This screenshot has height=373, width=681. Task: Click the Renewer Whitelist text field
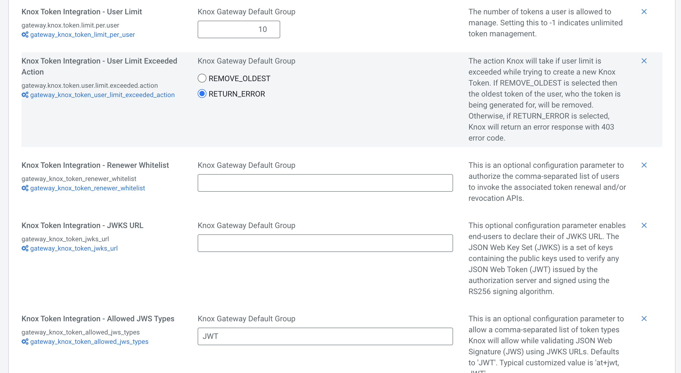point(325,183)
